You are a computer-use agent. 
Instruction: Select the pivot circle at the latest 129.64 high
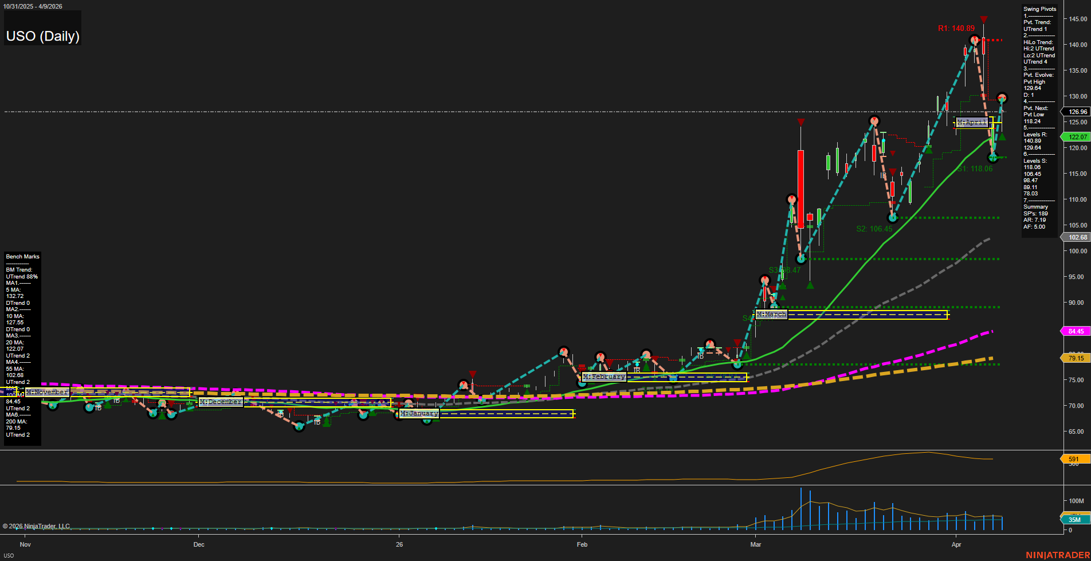click(x=1002, y=98)
